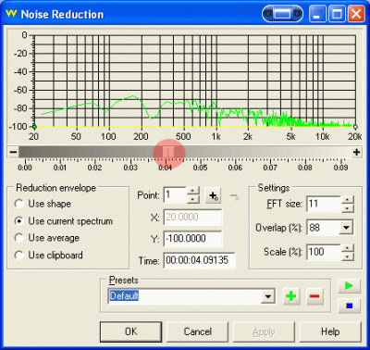Add envelope point using the plus icon
This screenshot has height=350, width=370.
click(x=214, y=195)
